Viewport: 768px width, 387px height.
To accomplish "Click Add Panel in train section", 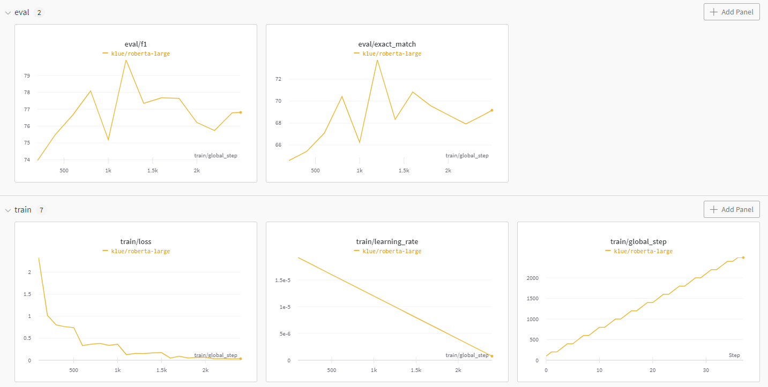I will click(x=732, y=209).
